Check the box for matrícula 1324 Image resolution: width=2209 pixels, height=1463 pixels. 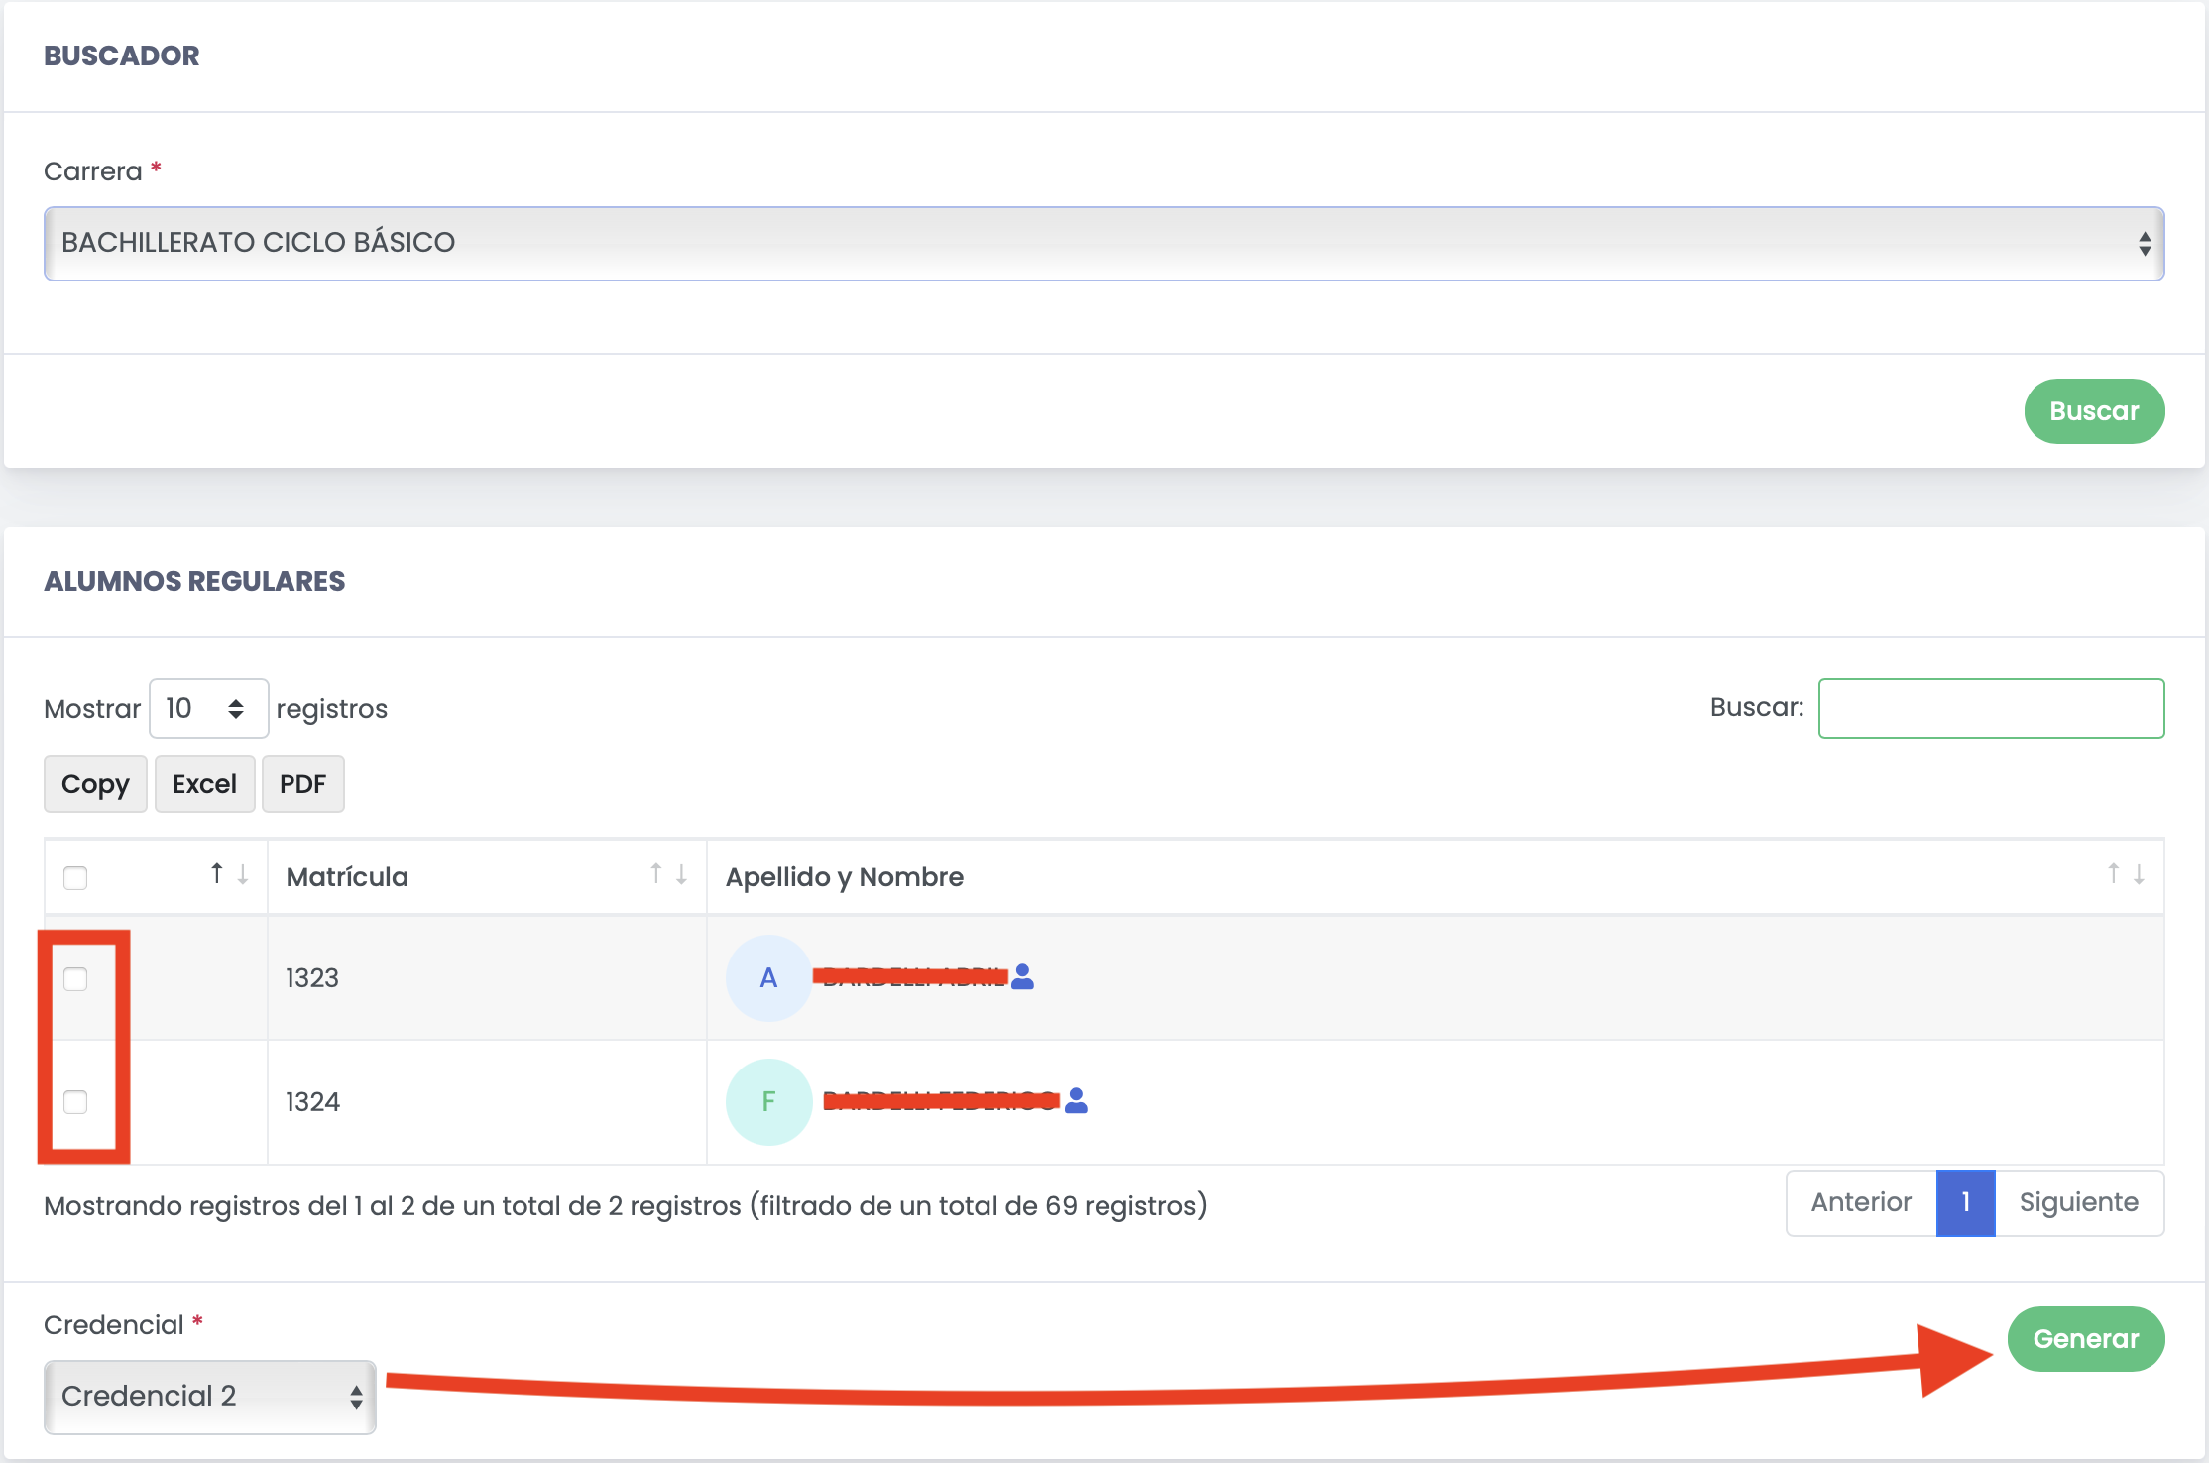(75, 1102)
